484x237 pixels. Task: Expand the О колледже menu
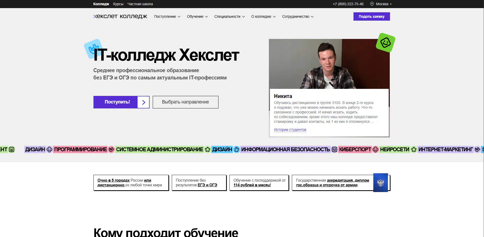[x=263, y=16]
